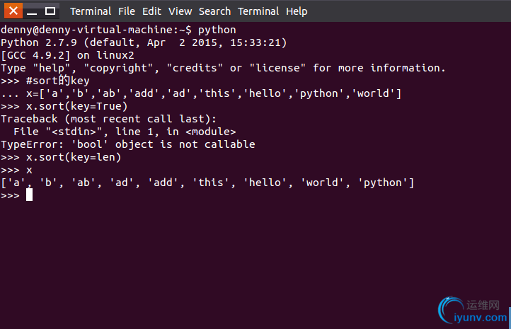Click the TypeError message line

click(128, 144)
